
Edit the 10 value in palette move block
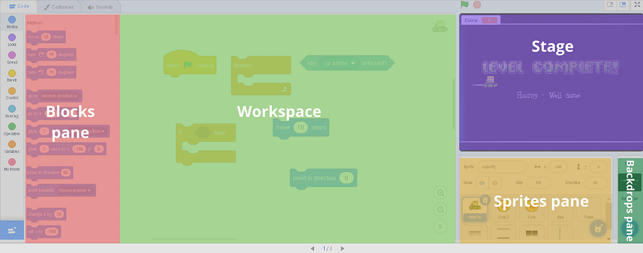click(45, 37)
